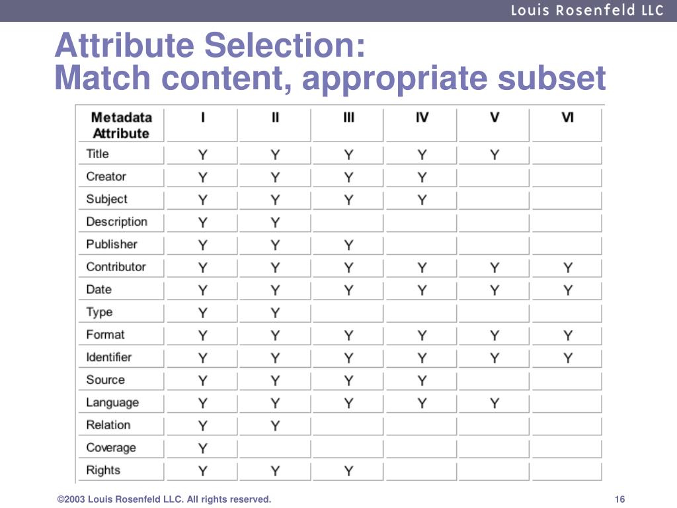Click the Y in Format row, column V
The width and height of the screenshot is (677, 508).
[495, 335]
